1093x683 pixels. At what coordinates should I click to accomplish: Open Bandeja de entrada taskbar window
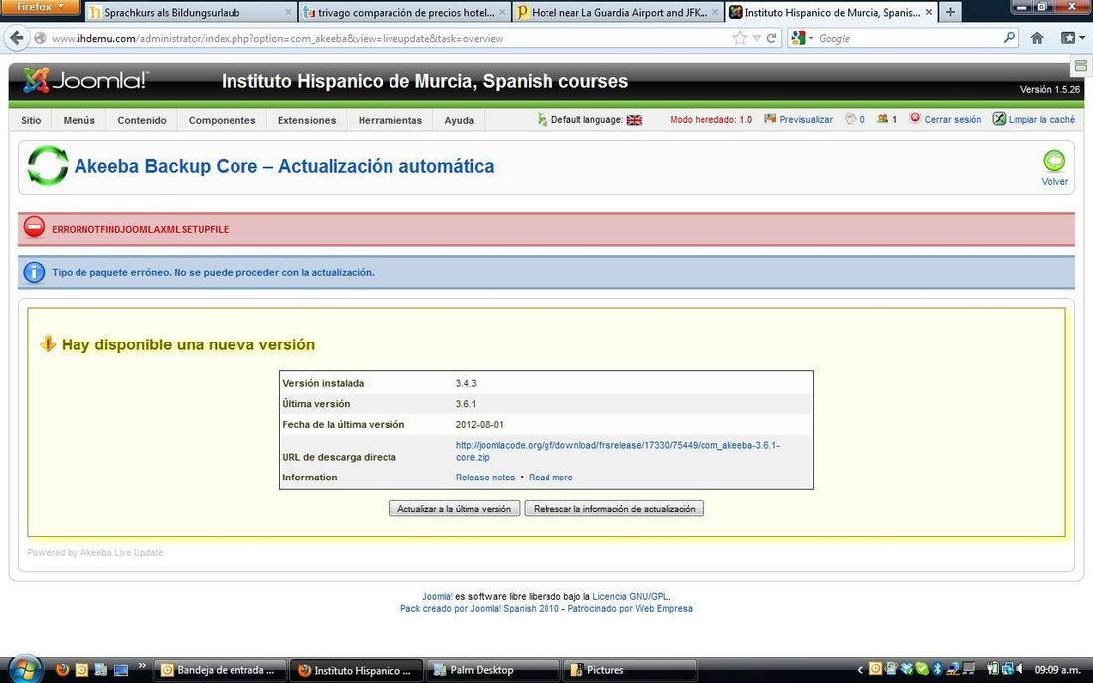click(x=221, y=670)
